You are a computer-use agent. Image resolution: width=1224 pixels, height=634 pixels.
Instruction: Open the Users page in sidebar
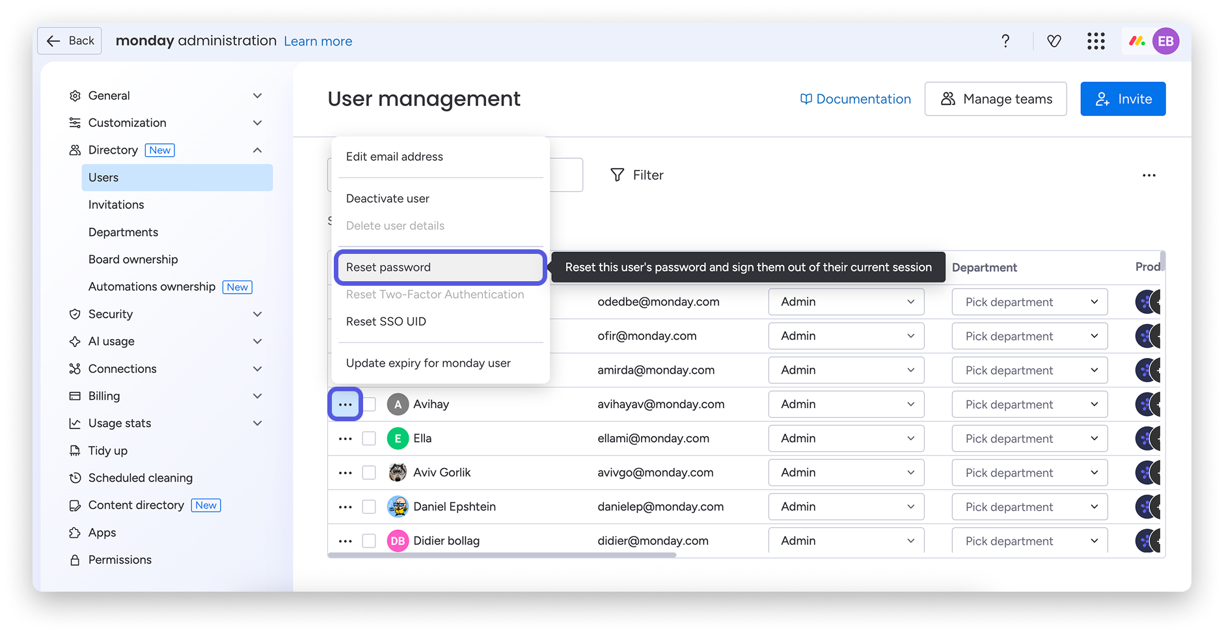[x=177, y=178]
